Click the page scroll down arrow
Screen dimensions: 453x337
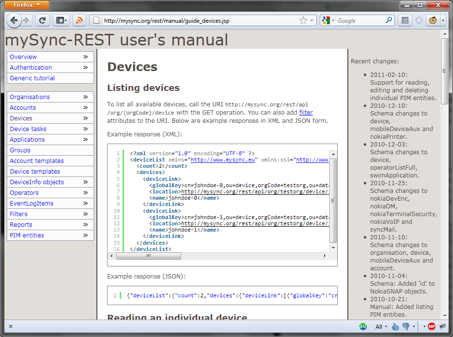coord(444,315)
